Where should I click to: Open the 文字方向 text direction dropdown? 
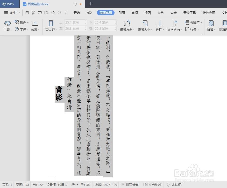(x=174, y=26)
